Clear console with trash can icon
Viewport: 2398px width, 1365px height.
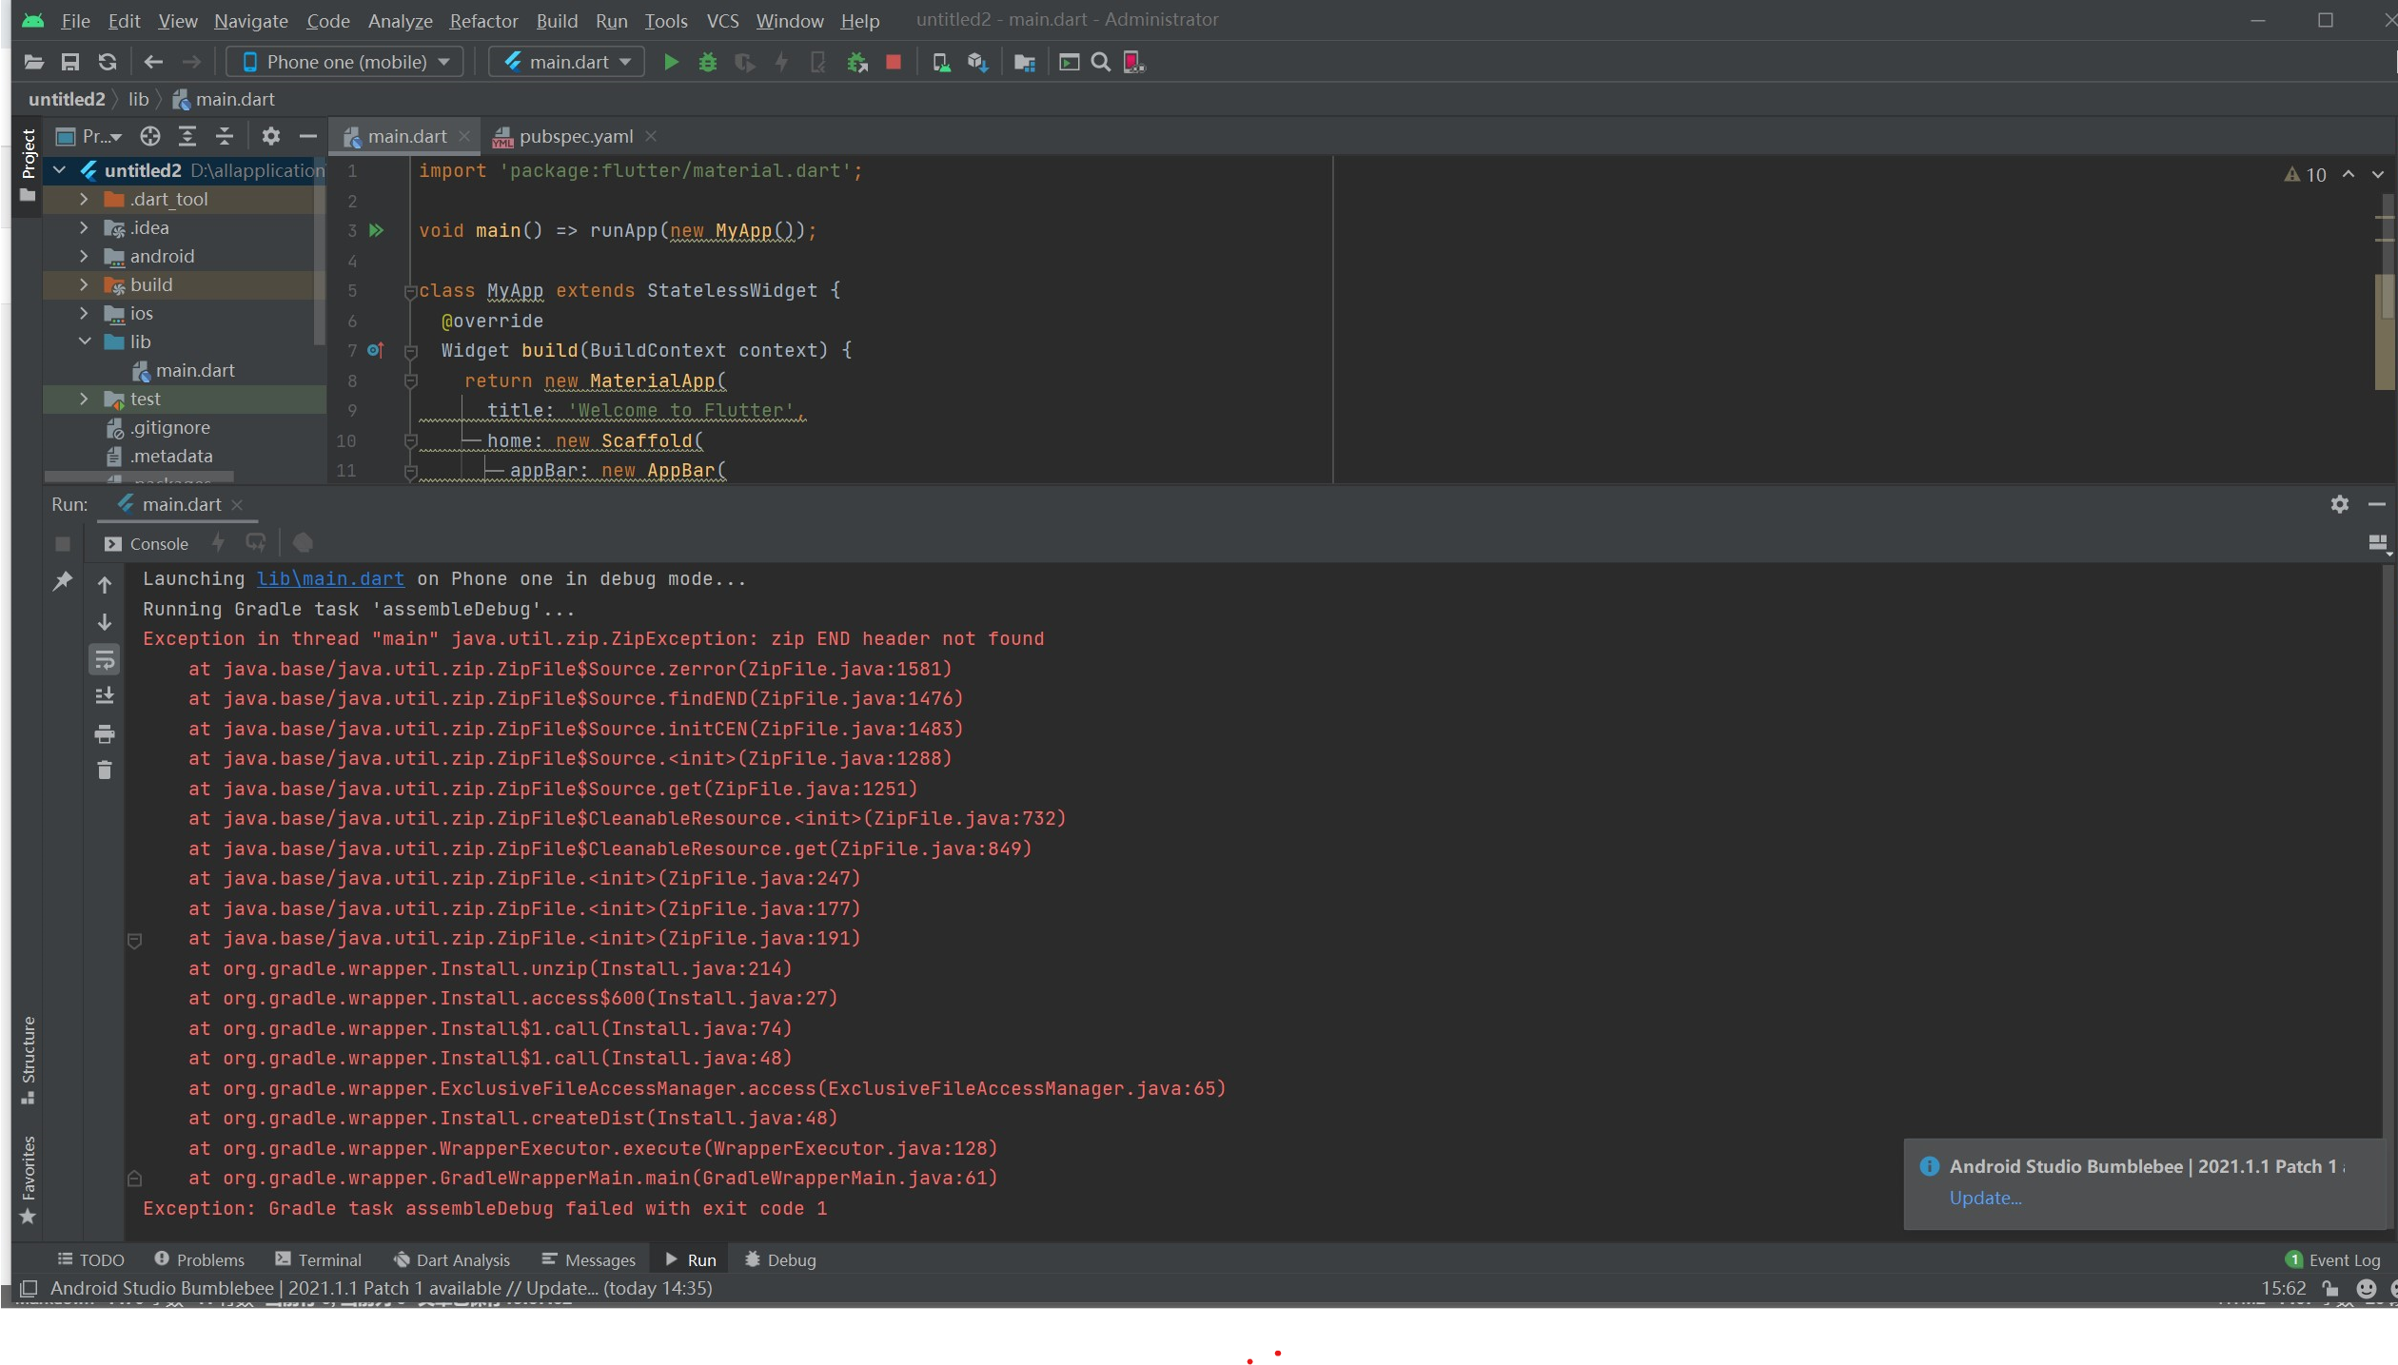105,770
